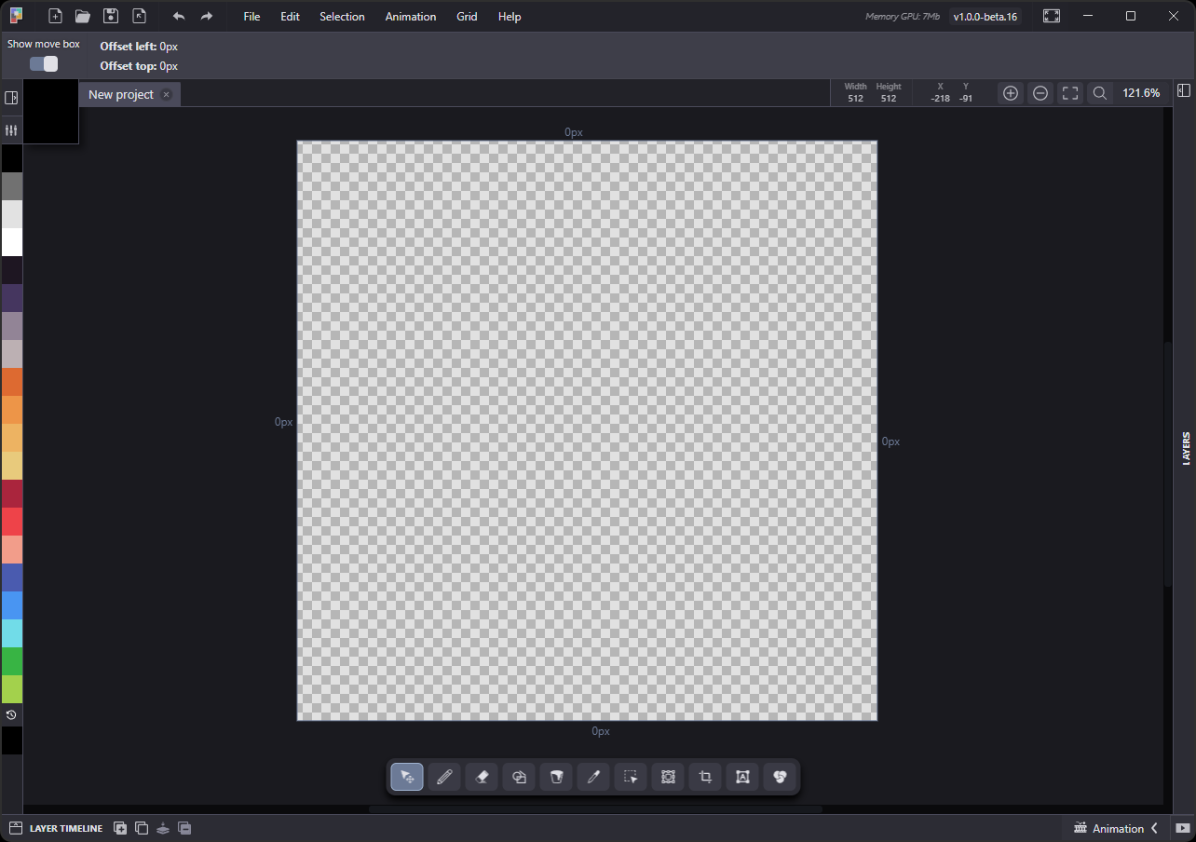The image size is (1196, 842).
Task: Click the export file icon
Action: coord(139,16)
